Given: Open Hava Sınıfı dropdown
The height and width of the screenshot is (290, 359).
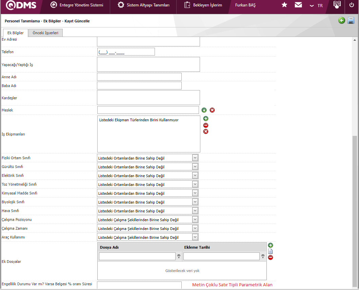Looking at the screenshot, I should [x=195, y=211].
